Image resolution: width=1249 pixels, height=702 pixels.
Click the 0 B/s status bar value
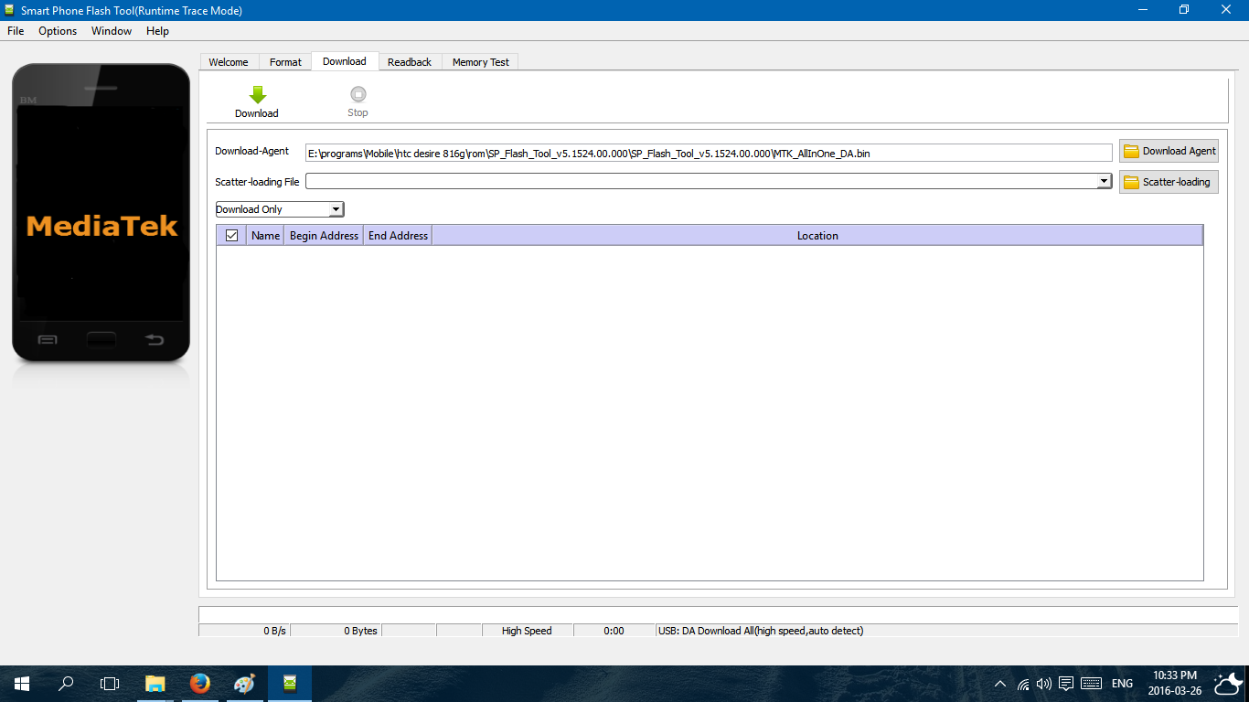(x=274, y=631)
